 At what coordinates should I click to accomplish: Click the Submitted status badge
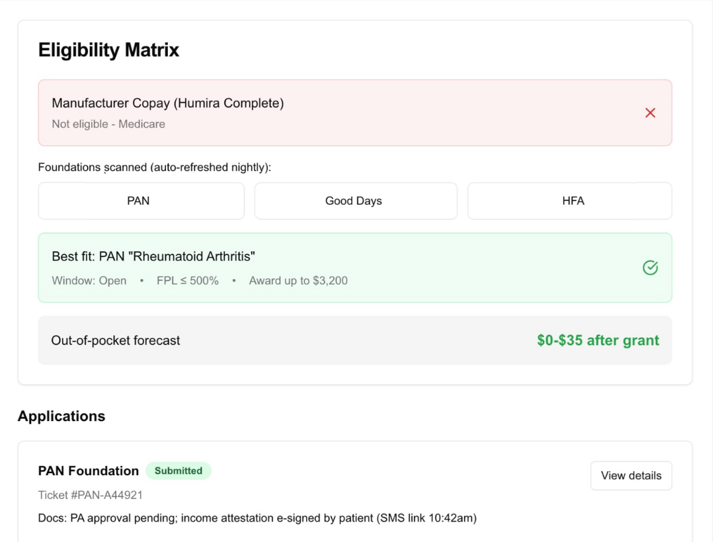coord(178,471)
